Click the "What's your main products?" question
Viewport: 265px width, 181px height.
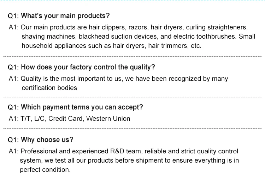click(x=65, y=16)
